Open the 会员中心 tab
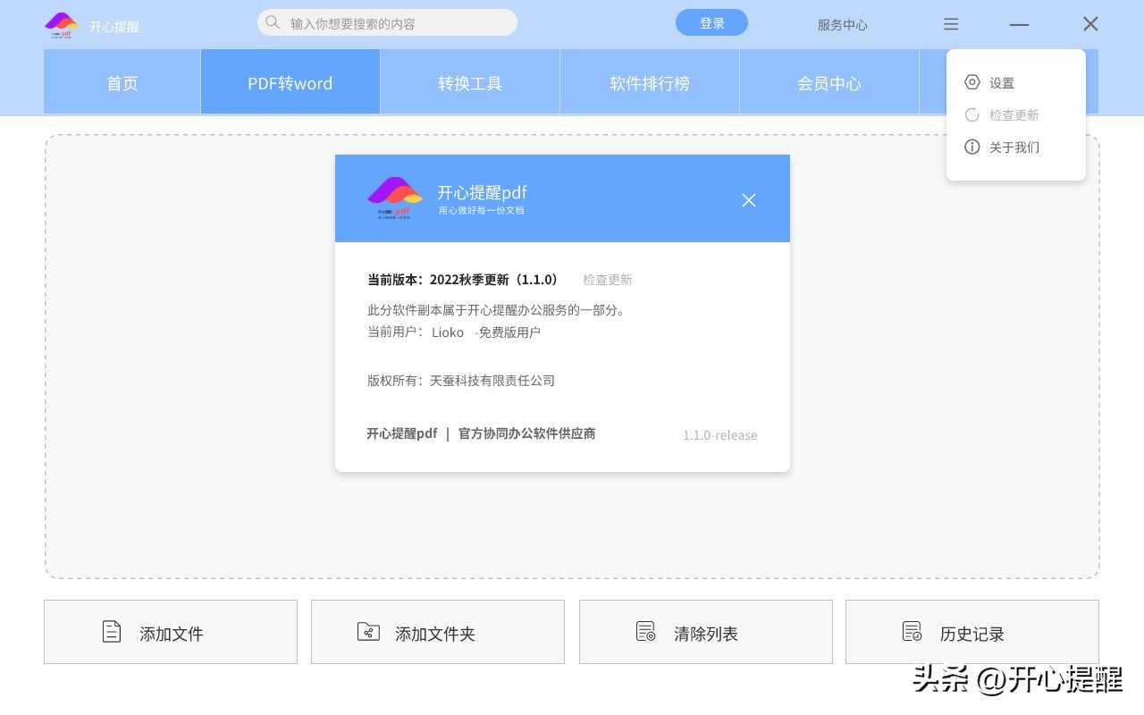The height and width of the screenshot is (715, 1144). point(829,82)
